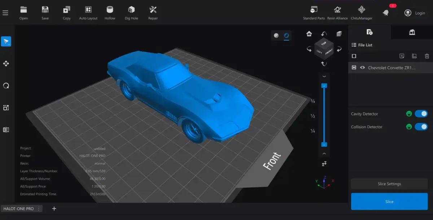Open the Repair tool
Viewport: 433px width, 220px height.
(x=153, y=13)
